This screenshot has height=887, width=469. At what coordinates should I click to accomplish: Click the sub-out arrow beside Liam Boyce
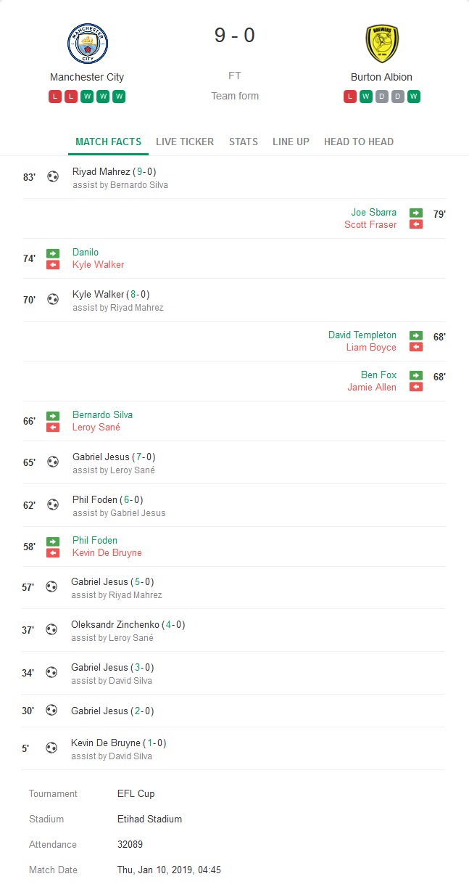416,348
